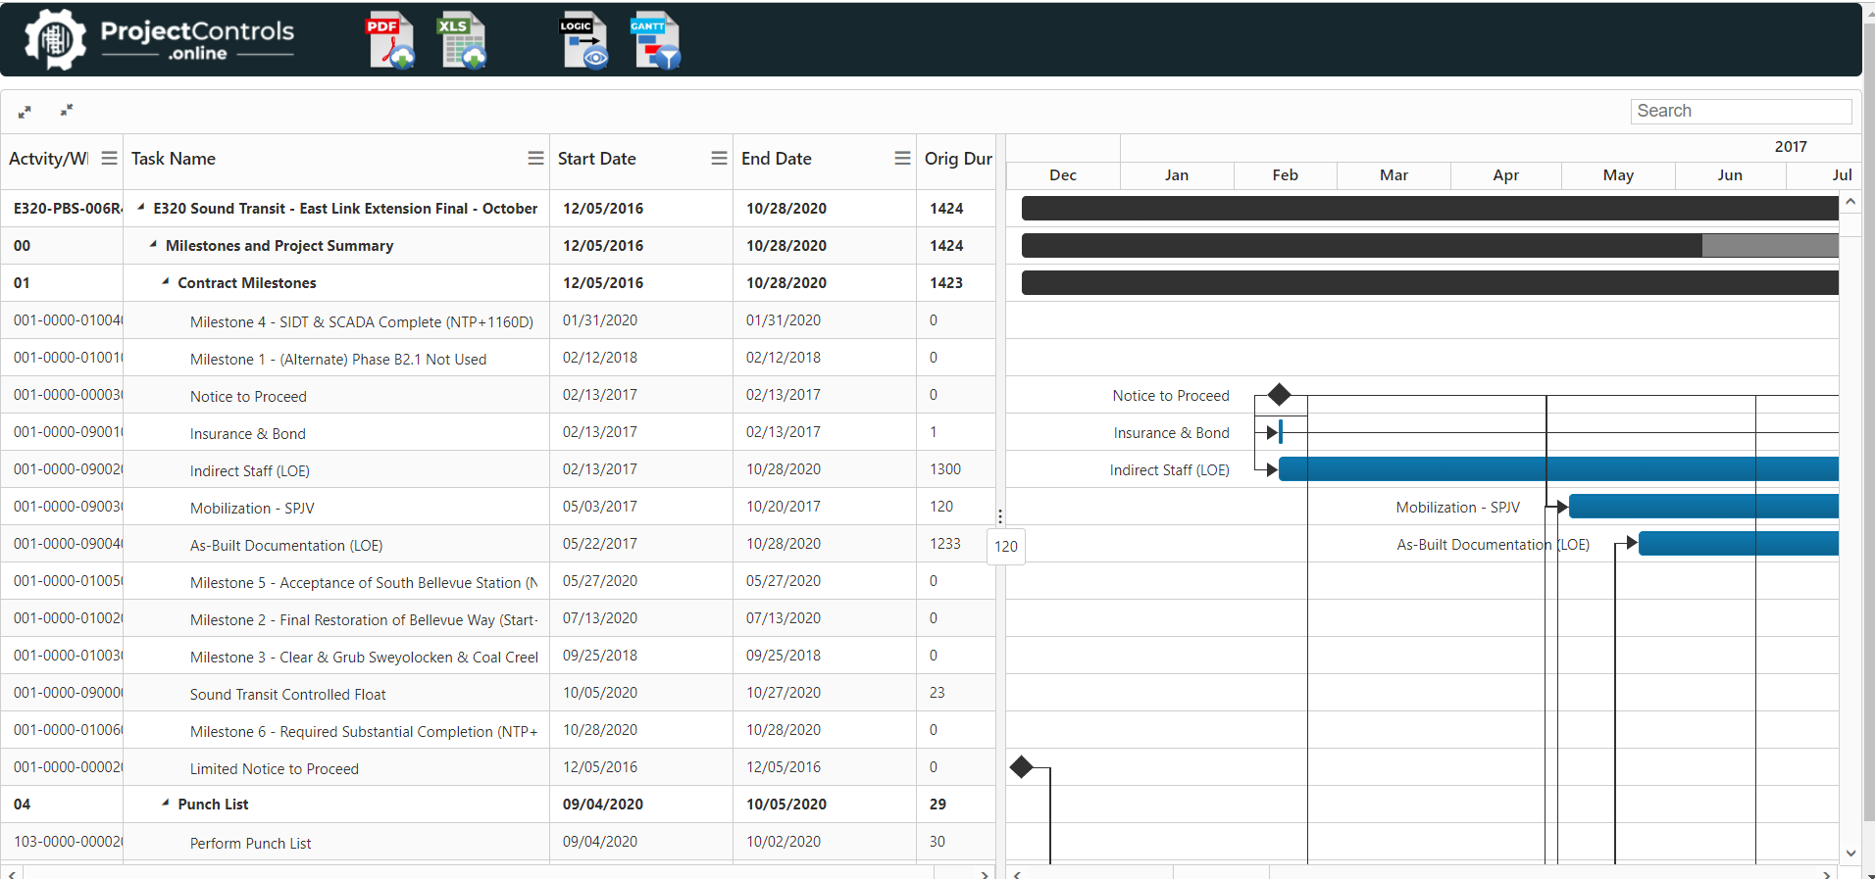Image resolution: width=1875 pixels, height=879 pixels.
Task: Focus the Search input field
Action: point(1741,111)
